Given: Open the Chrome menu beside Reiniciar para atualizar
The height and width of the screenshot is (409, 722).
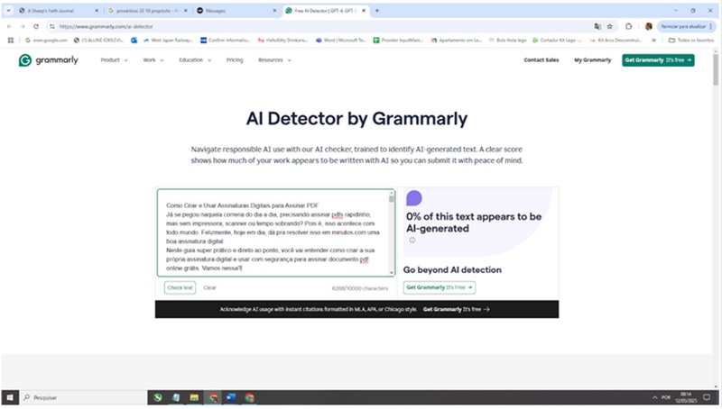Looking at the screenshot, I should pos(711,27).
